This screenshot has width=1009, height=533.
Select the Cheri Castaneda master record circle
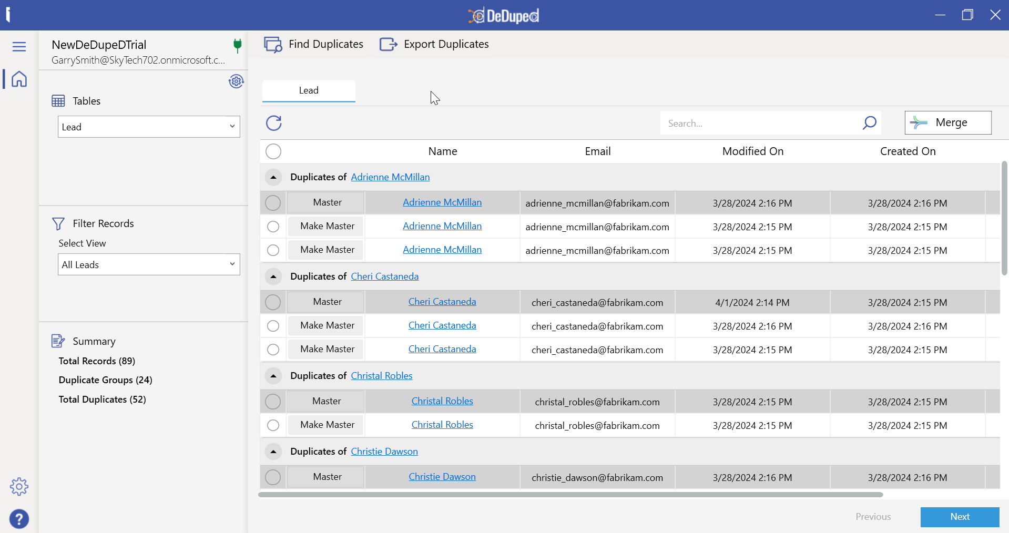273,302
